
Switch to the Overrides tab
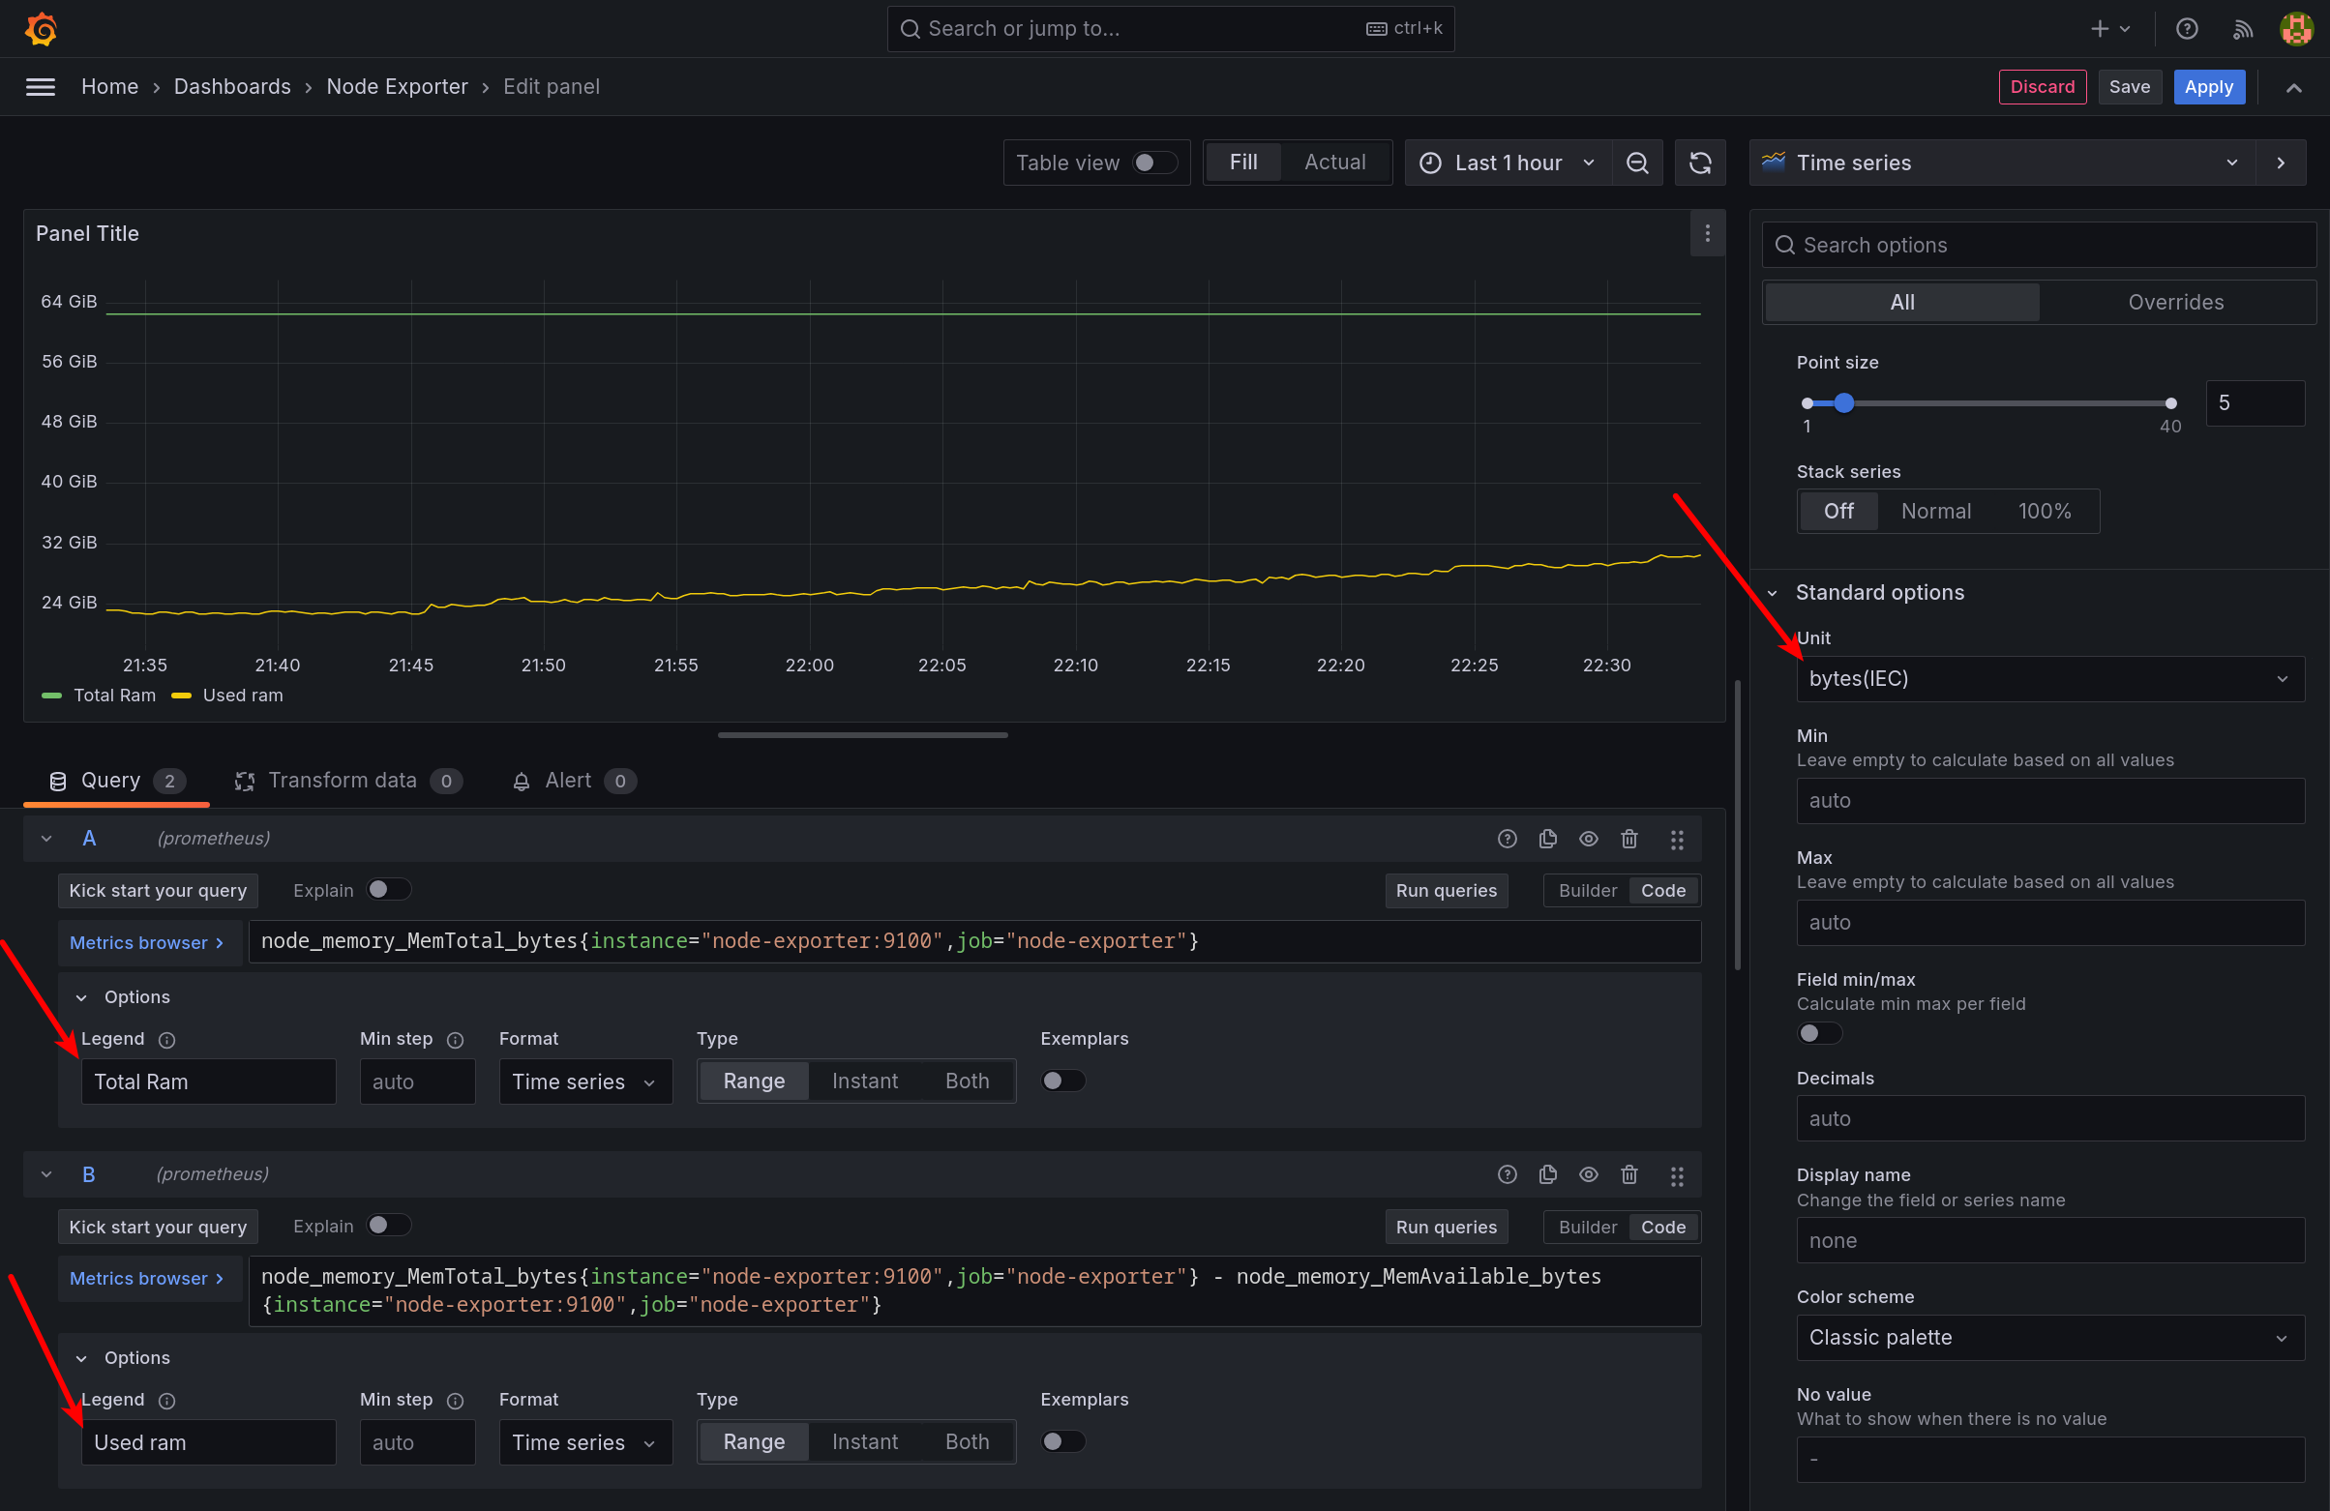tap(2175, 303)
